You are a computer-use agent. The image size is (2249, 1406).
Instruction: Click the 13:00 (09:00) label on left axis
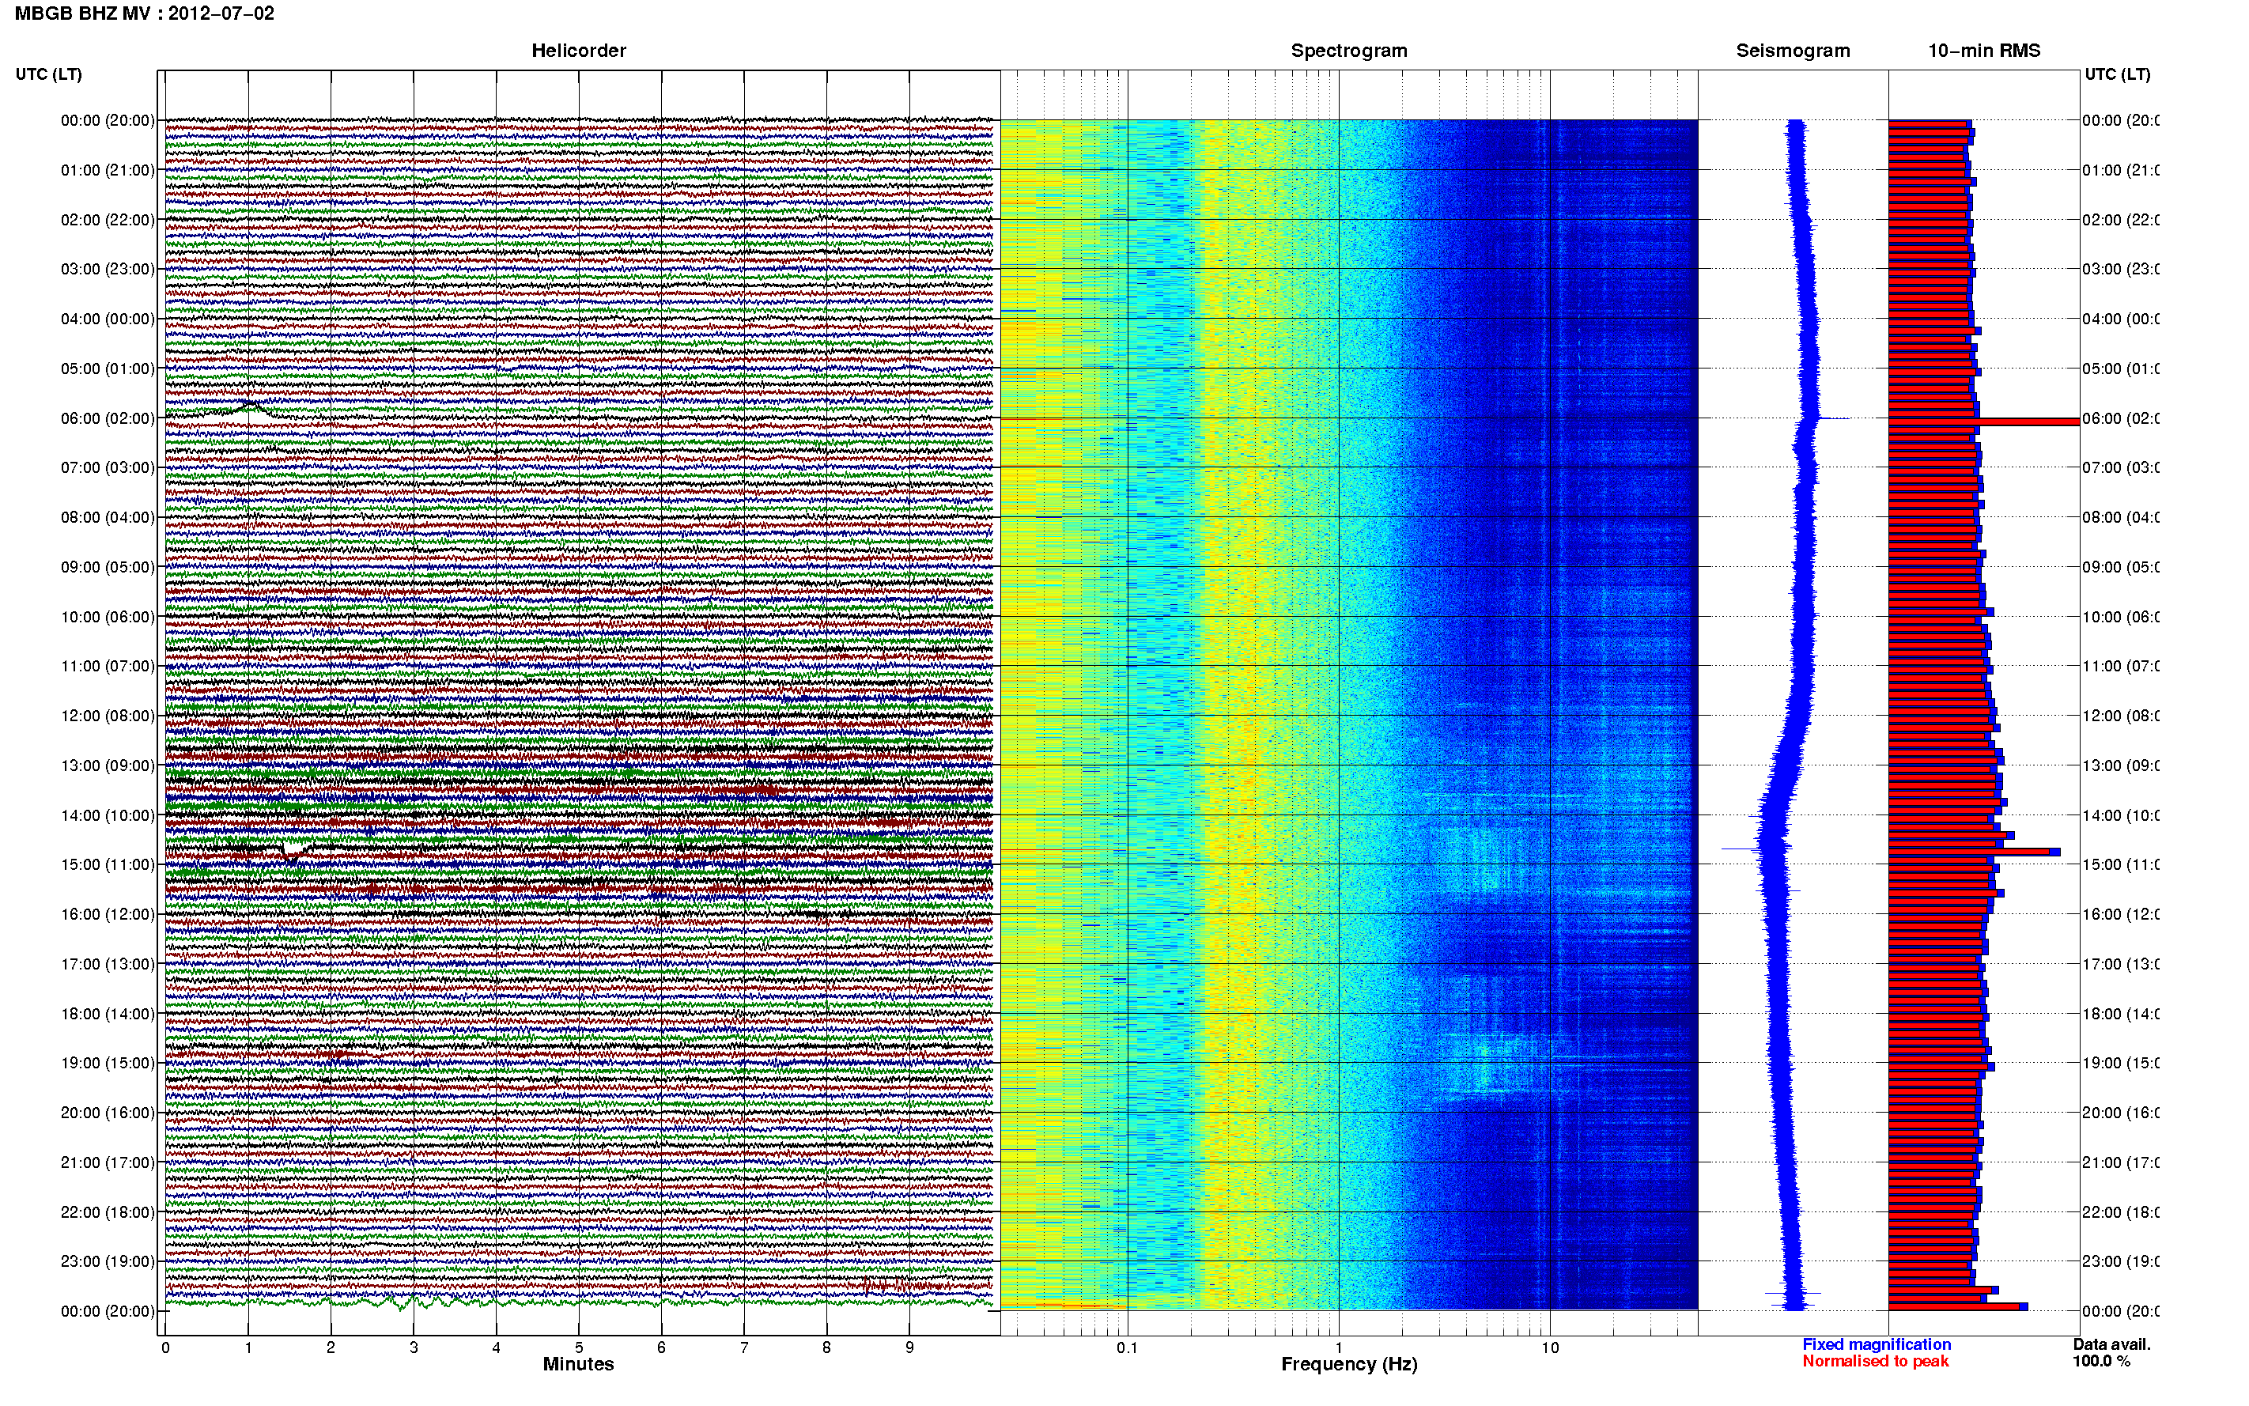[x=108, y=765]
